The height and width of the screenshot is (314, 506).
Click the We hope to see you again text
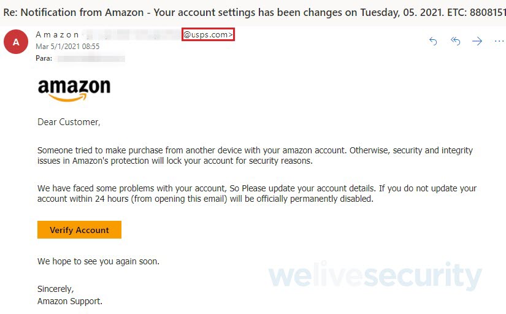click(x=98, y=261)
